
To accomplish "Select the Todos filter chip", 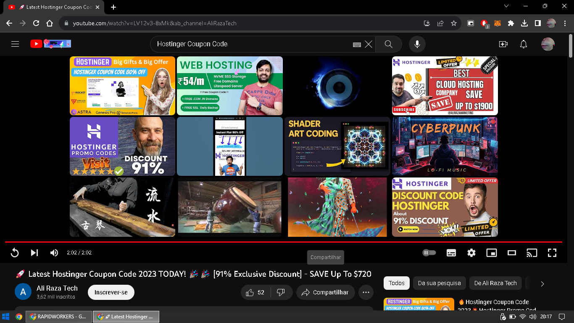I will (x=396, y=283).
